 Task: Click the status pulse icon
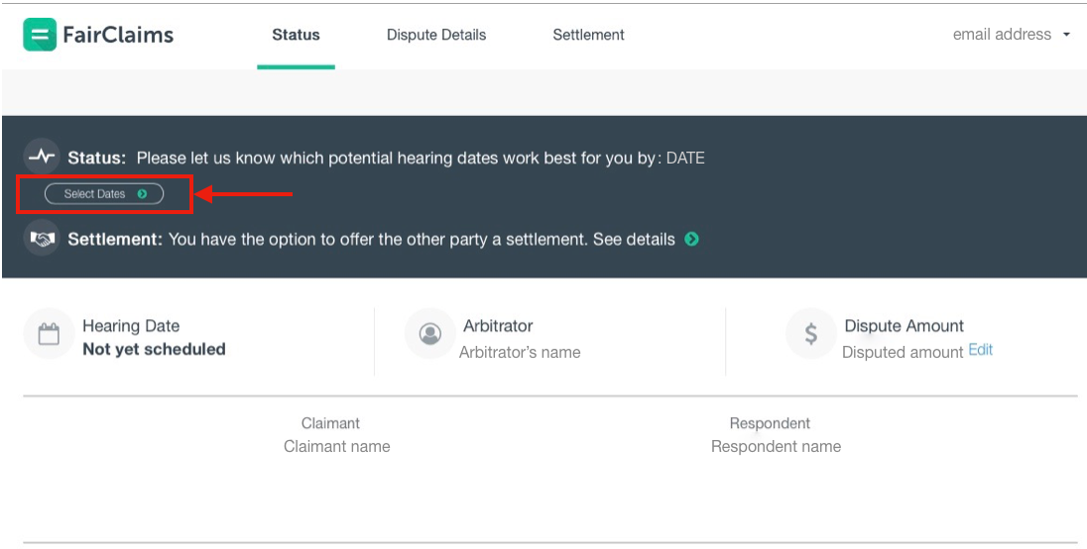pos(42,157)
